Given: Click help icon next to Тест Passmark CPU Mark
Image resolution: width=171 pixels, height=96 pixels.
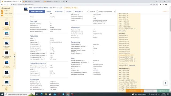Looking at the screenshot, I should pyautogui.click(x=44, y=59).
